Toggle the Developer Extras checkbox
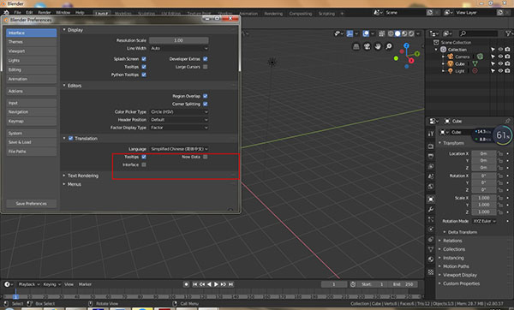The height and width of the screenshot is (310, 514). click(x=206, y=59)
